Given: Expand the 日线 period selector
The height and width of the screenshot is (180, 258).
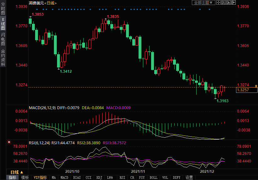Looking at the screenshot, I should (x=17, y=172).
